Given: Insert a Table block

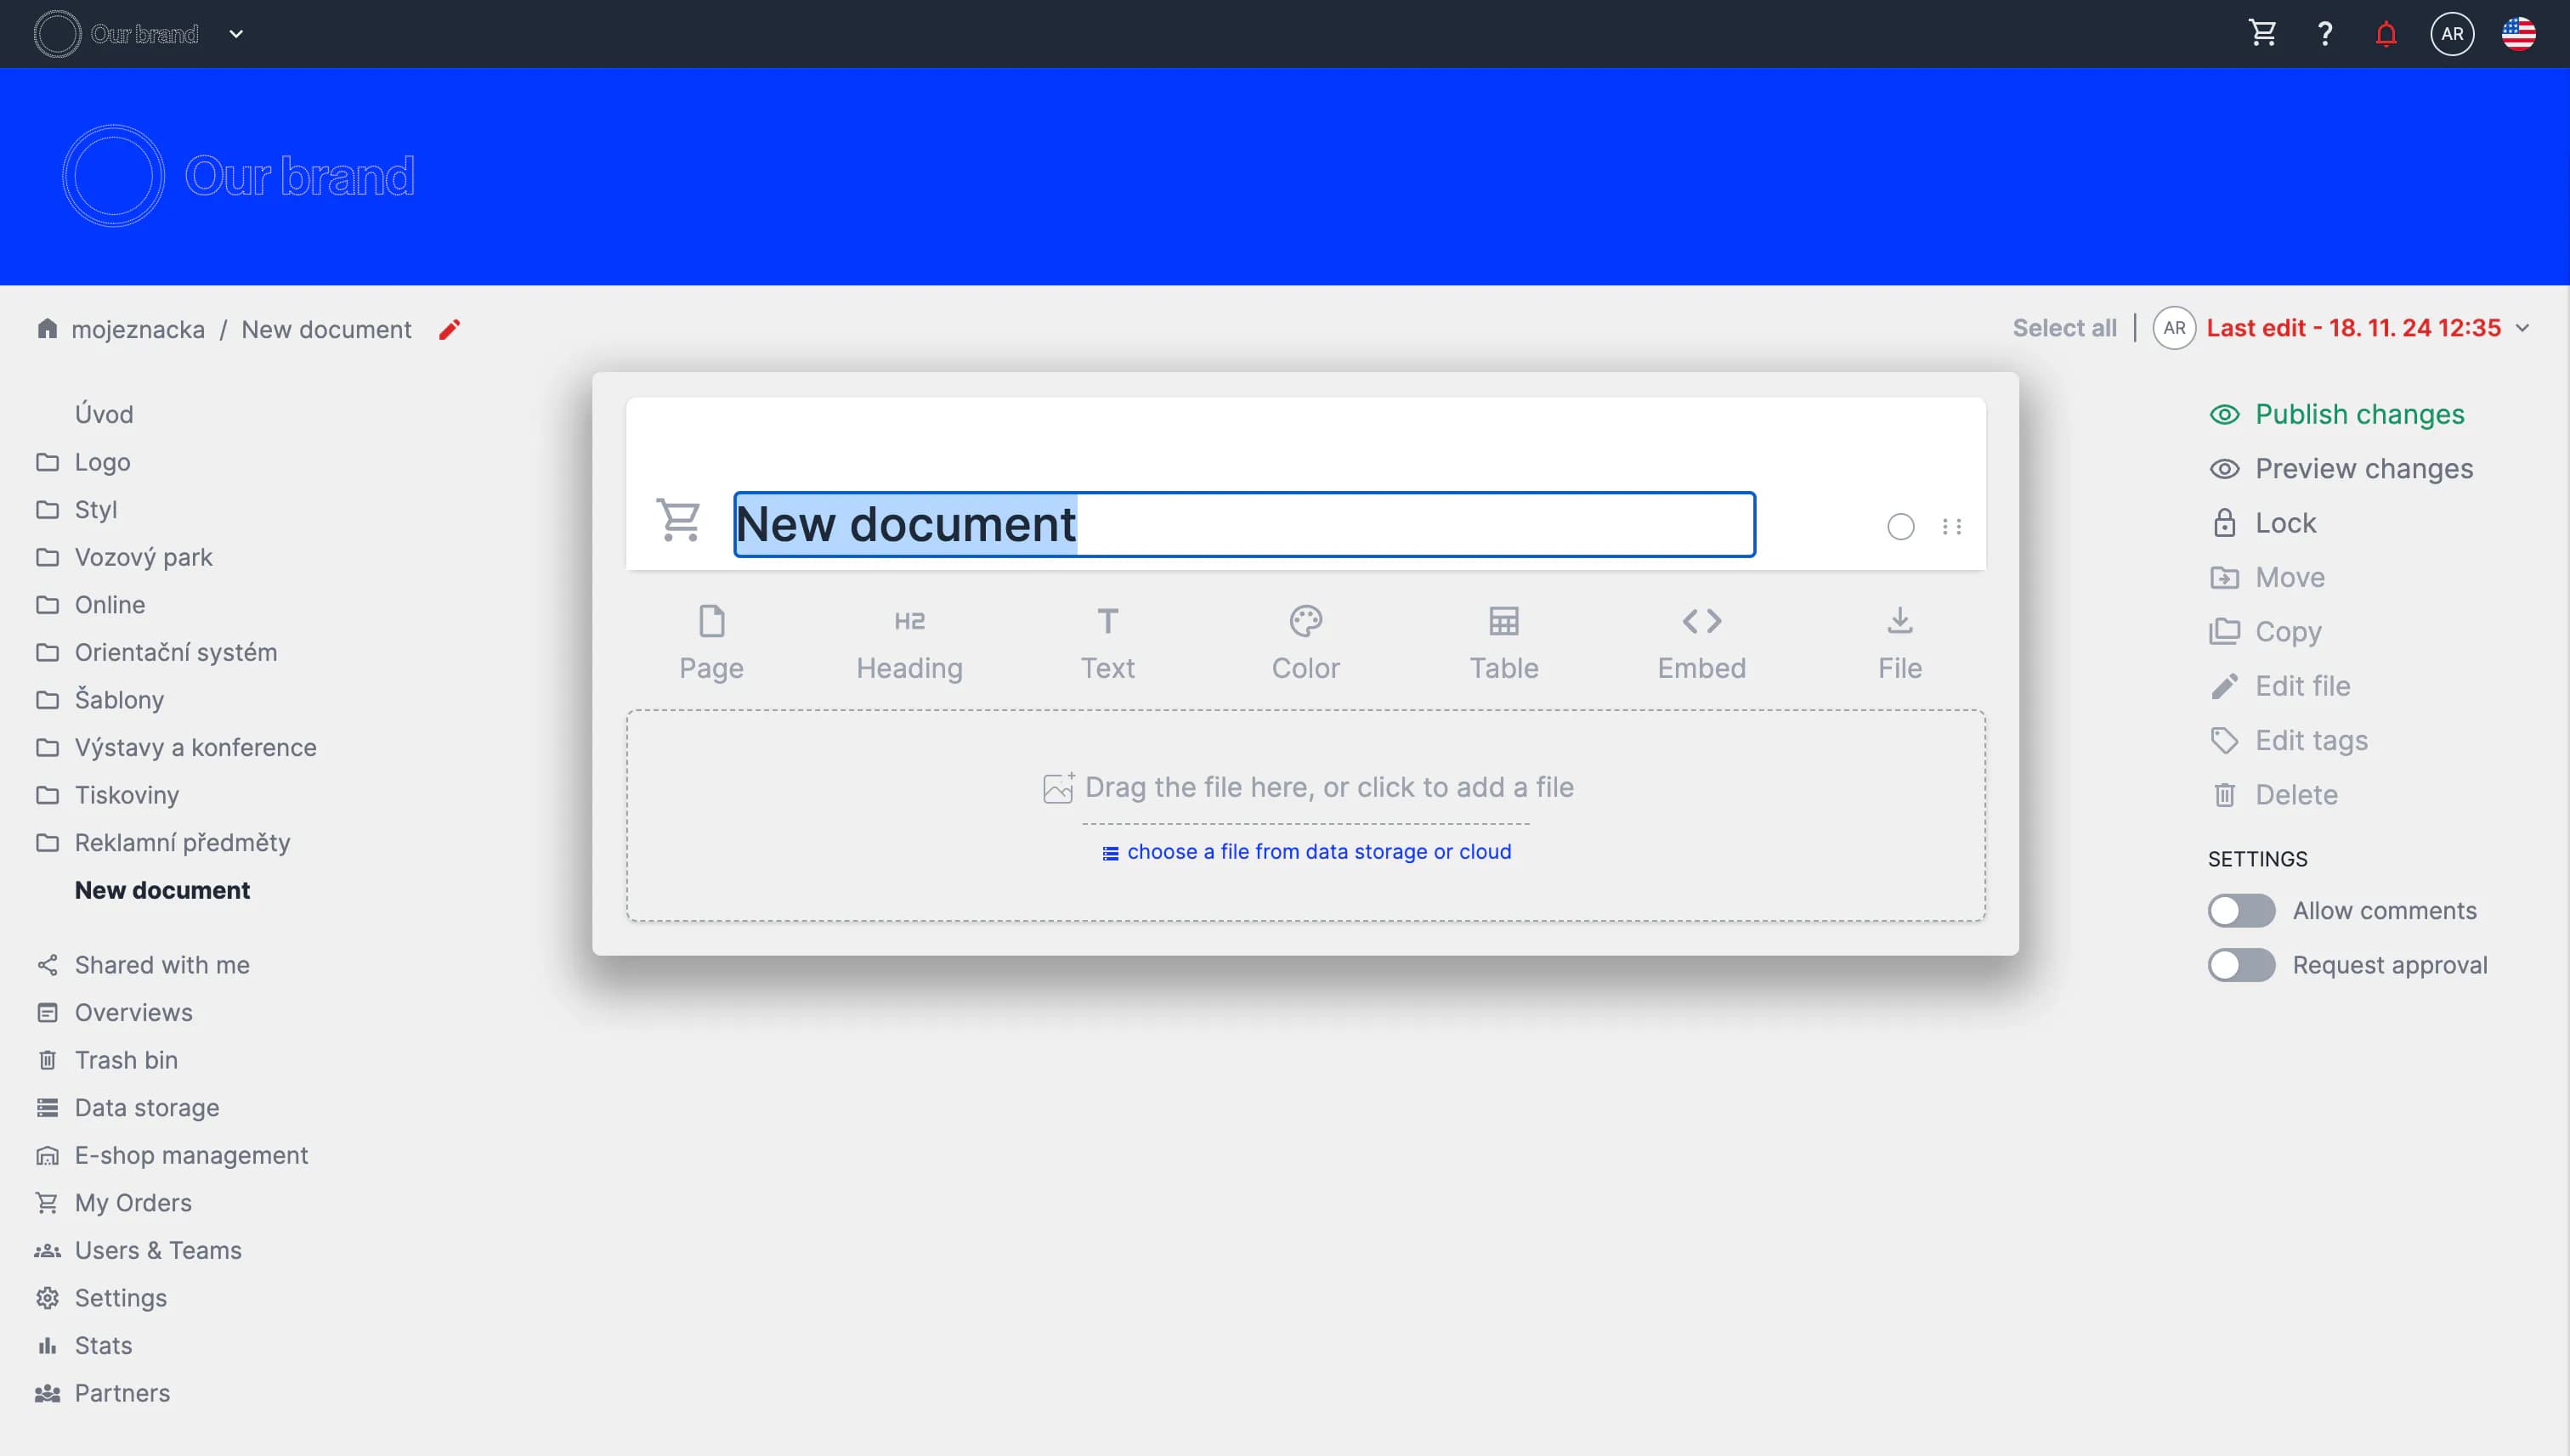Looking at the screenshot, I should point(1503,643).
